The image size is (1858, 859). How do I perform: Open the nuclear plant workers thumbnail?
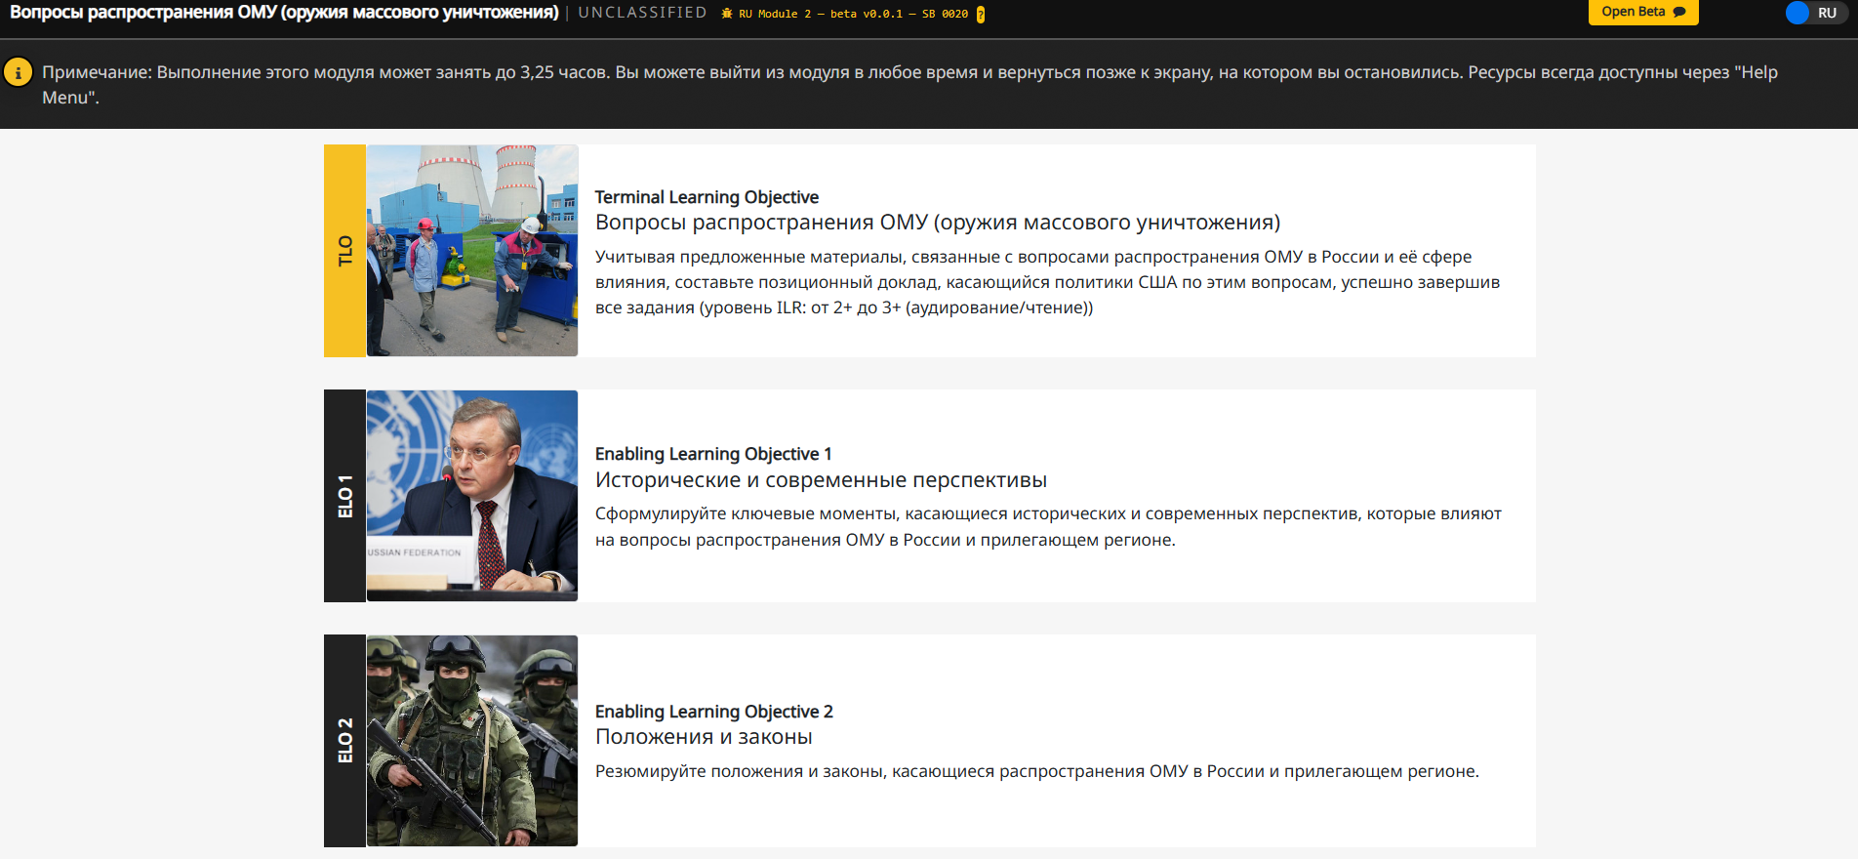coord(472,251)
